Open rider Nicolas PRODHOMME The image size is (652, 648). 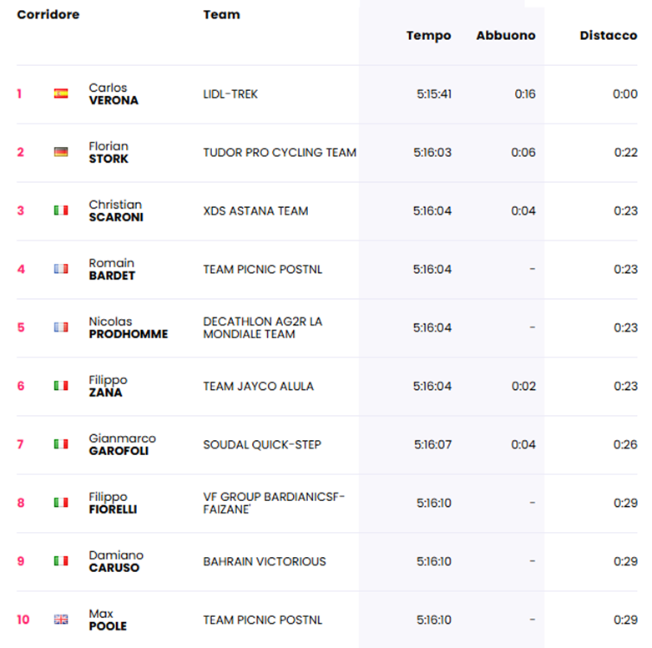point(129,327)
